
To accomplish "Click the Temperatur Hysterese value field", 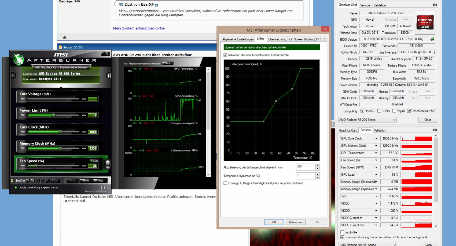I will 306,176.
